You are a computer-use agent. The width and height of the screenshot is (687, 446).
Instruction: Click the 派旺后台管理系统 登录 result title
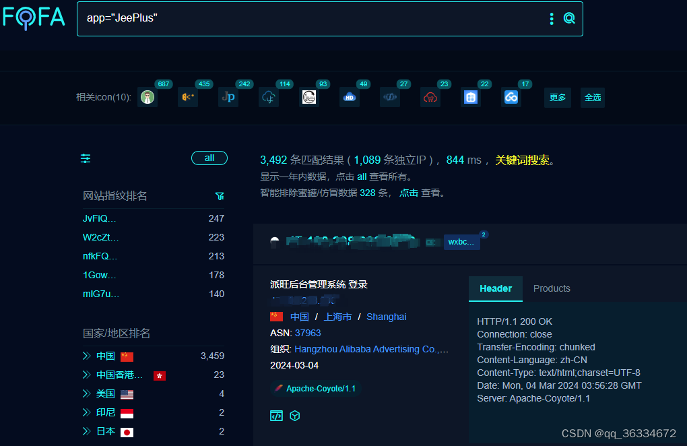pos(319,284)
